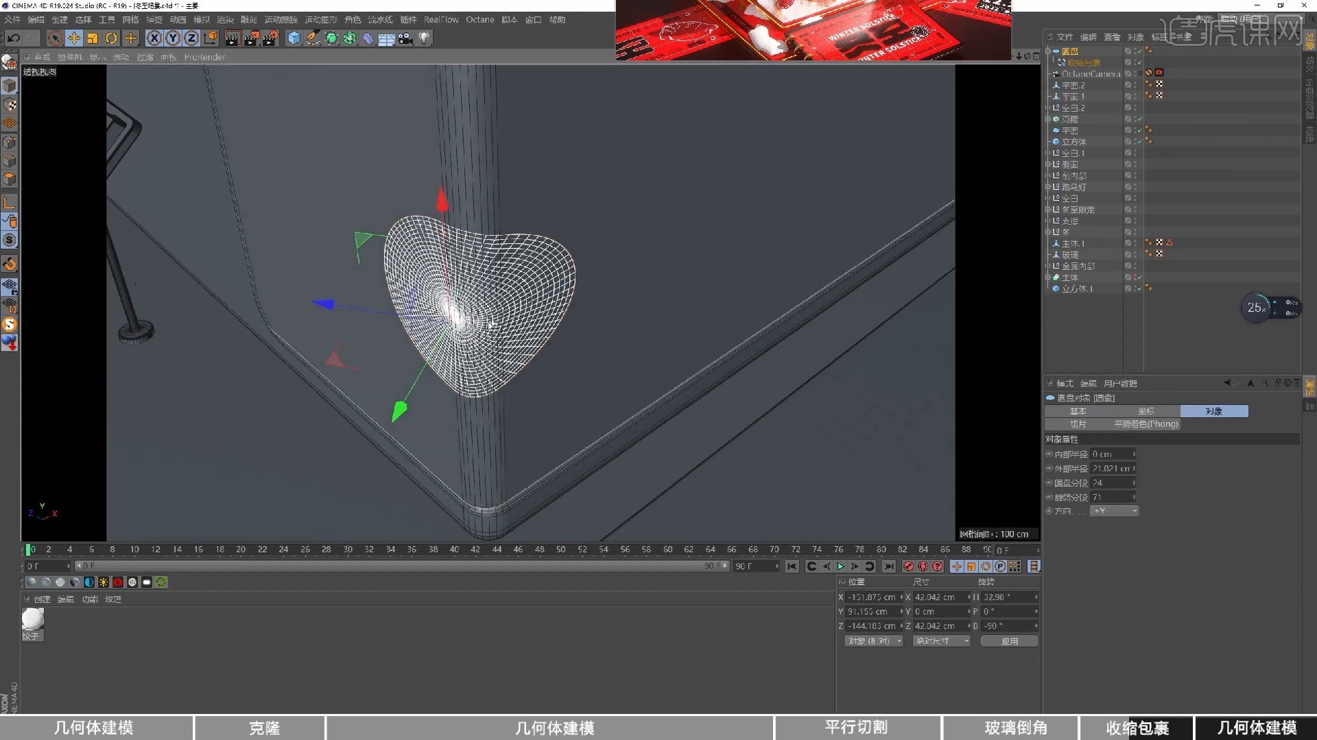Click the 玻璃 checkered material tag

click(1159, 254)
